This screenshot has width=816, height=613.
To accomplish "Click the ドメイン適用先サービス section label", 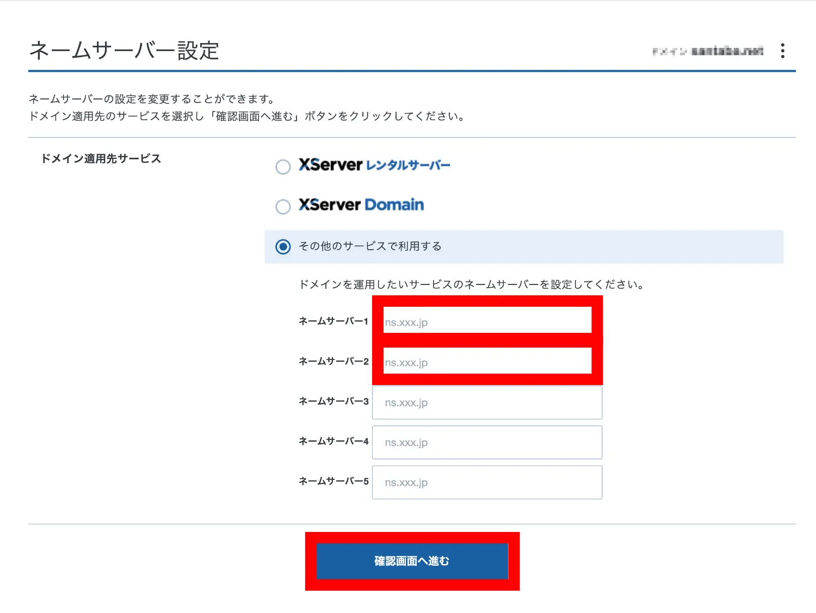I will click(101, 158).
